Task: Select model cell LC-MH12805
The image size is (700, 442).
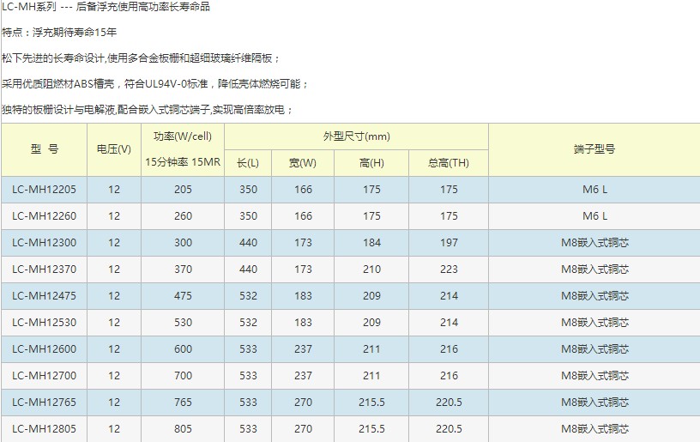Action: click(x=45, y=428)
